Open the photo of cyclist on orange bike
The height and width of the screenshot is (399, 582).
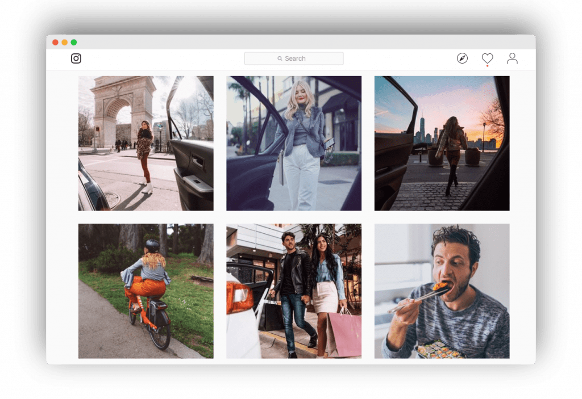[x=146, y=291]
